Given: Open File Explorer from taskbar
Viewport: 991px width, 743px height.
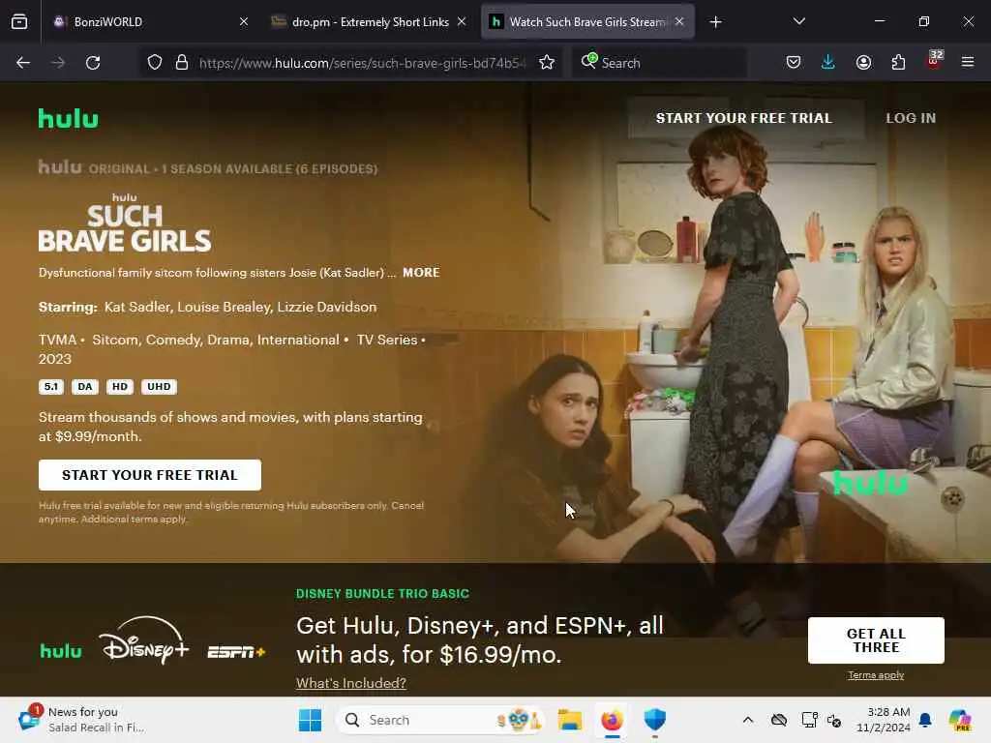Looking at the screenshot, I should [x=569, y=720].
